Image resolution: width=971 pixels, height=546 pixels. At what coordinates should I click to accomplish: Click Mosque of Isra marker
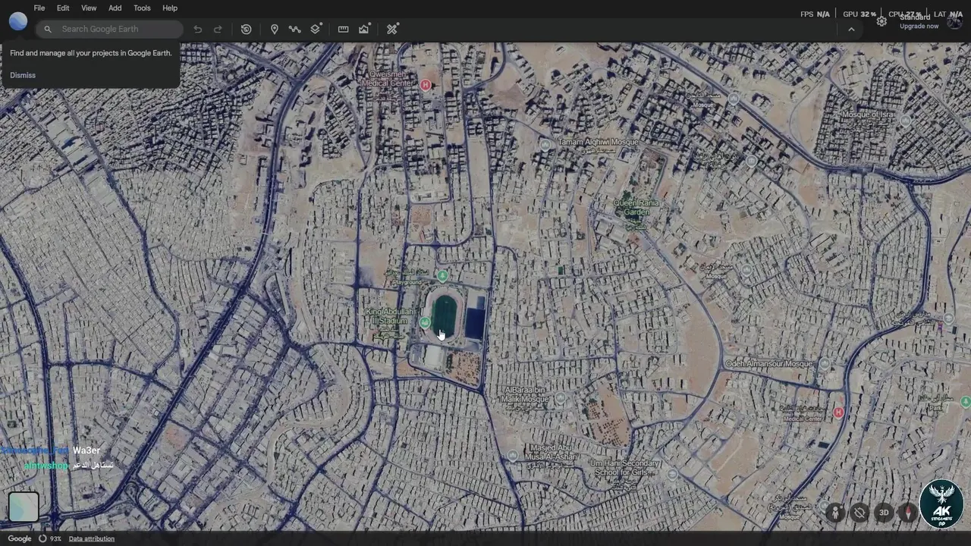(904, 119)
